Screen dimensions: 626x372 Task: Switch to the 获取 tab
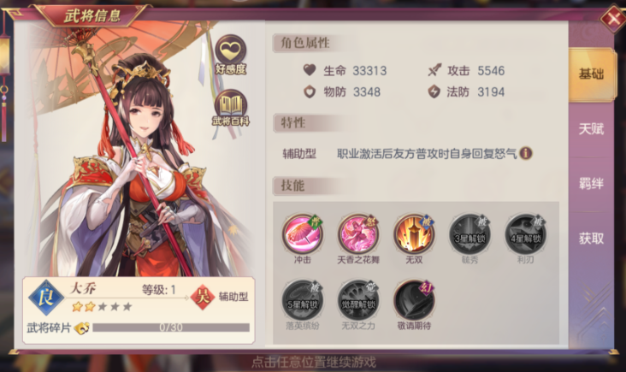(x=591, y=239)
